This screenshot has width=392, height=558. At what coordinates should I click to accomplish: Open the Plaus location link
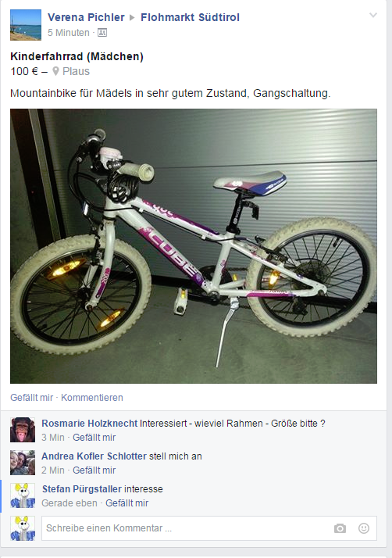tap(76, 71)
